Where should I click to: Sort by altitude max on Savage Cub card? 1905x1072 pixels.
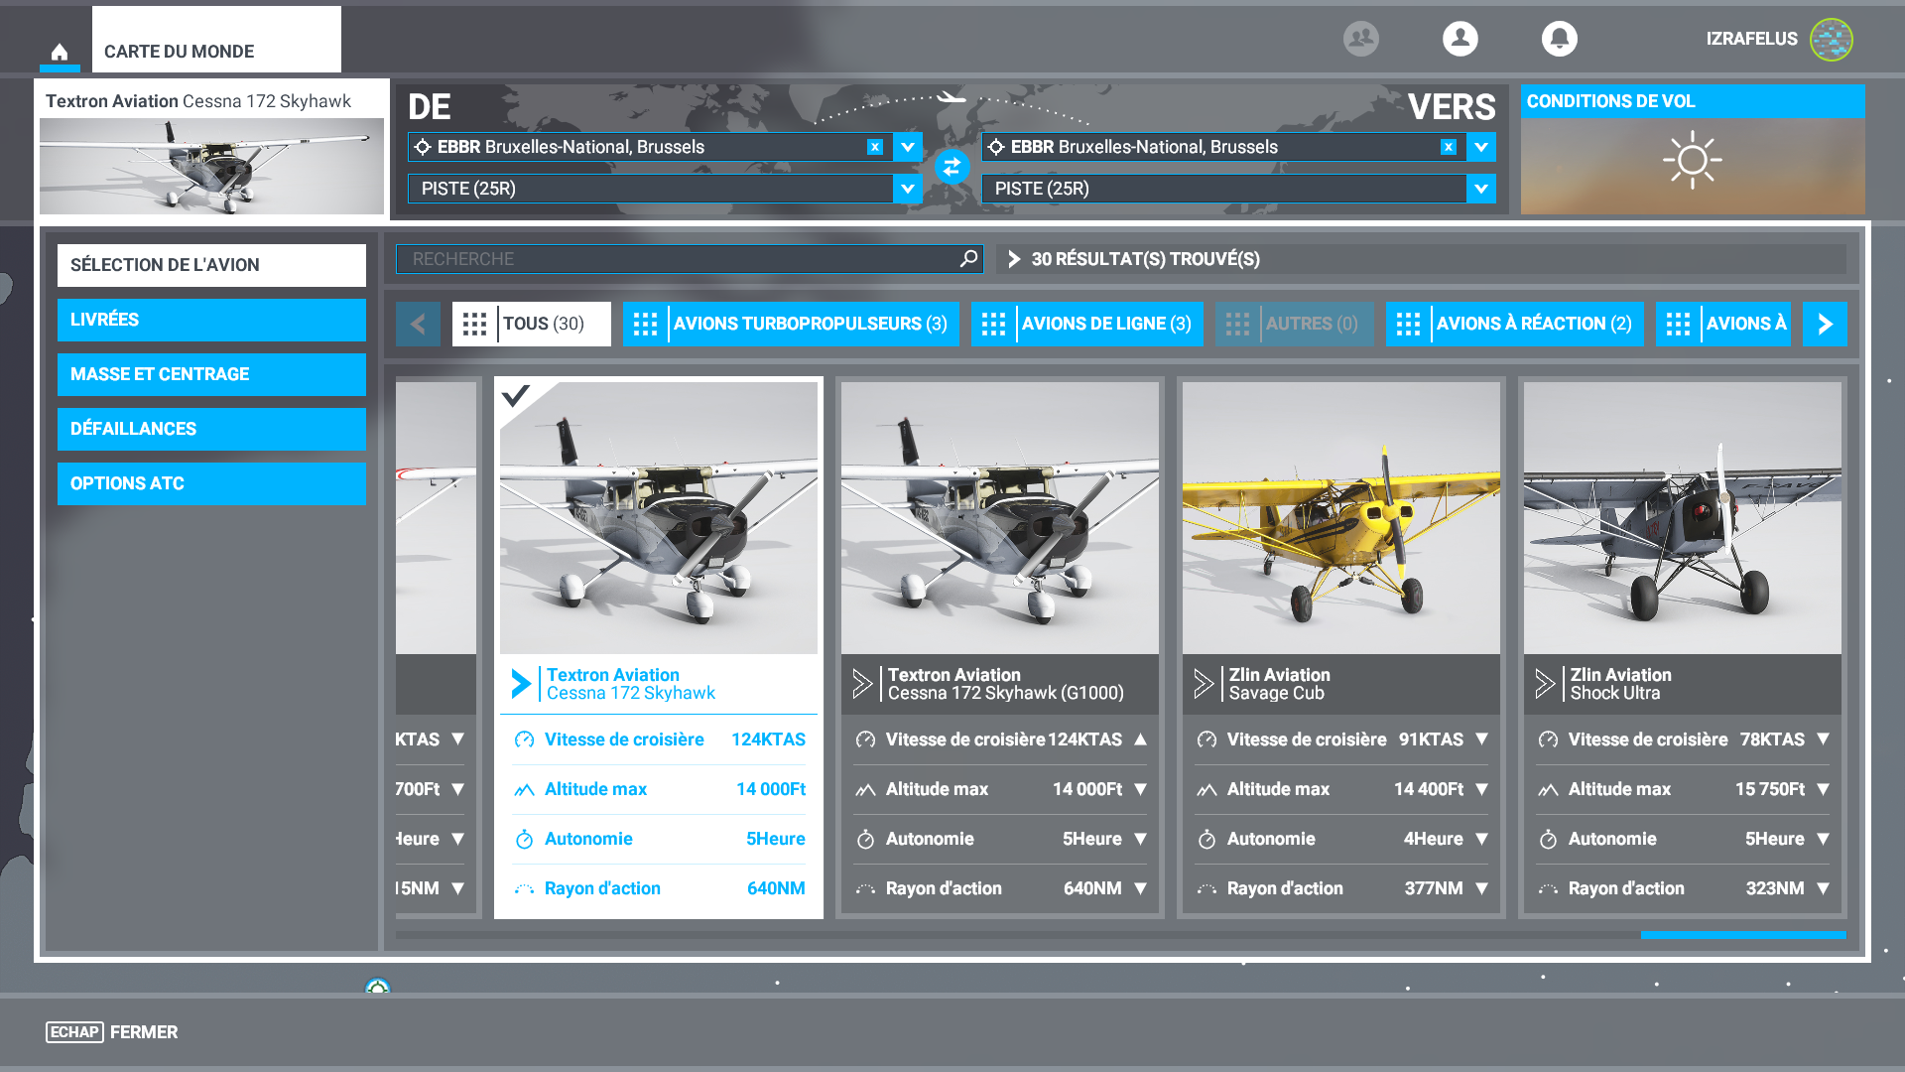[1481, 789]
